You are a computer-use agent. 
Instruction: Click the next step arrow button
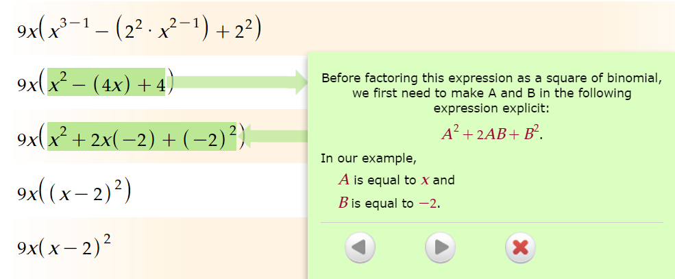[440, 247]
